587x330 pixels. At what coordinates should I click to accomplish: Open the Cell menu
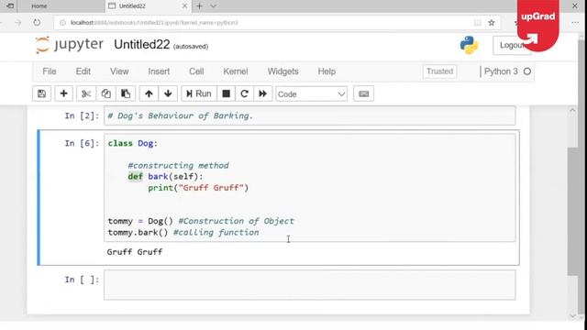pos(196,71)
